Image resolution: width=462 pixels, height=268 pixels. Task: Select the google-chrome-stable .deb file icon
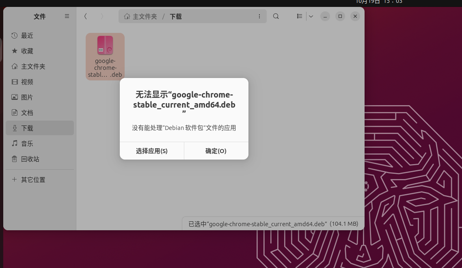click(x=105, y=56)
